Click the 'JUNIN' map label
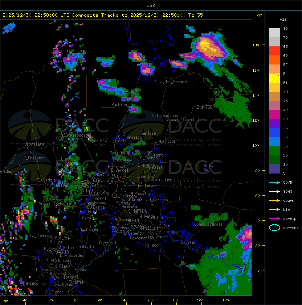 (x=133, y=220)
